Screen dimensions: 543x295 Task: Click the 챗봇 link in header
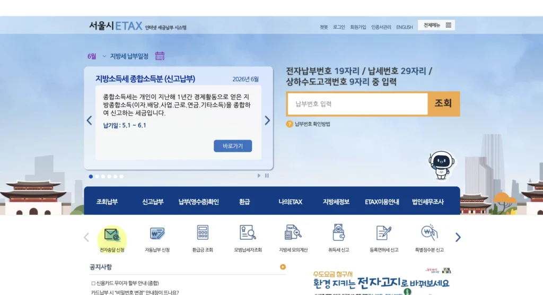point(324,27)
